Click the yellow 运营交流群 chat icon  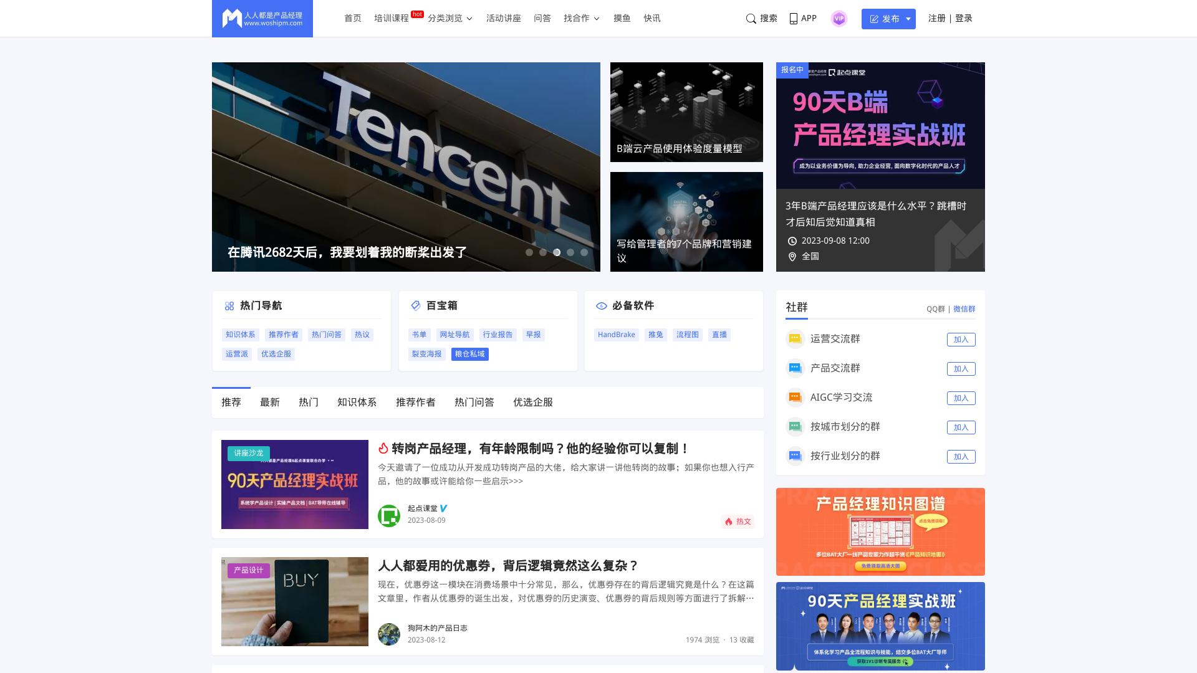pyautogui.click(x=795, y=339)
